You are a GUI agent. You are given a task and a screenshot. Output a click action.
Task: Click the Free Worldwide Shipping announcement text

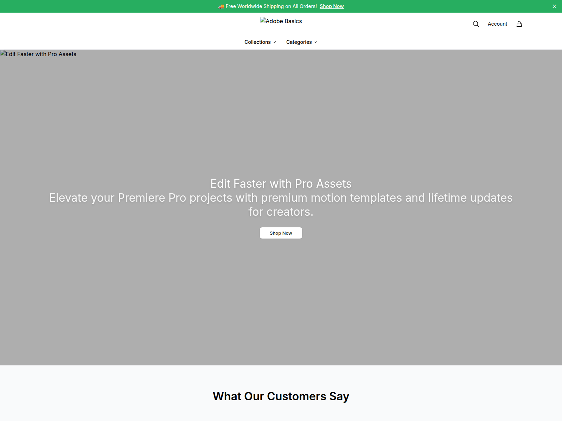pyautogui.click(x=268, y=6)
